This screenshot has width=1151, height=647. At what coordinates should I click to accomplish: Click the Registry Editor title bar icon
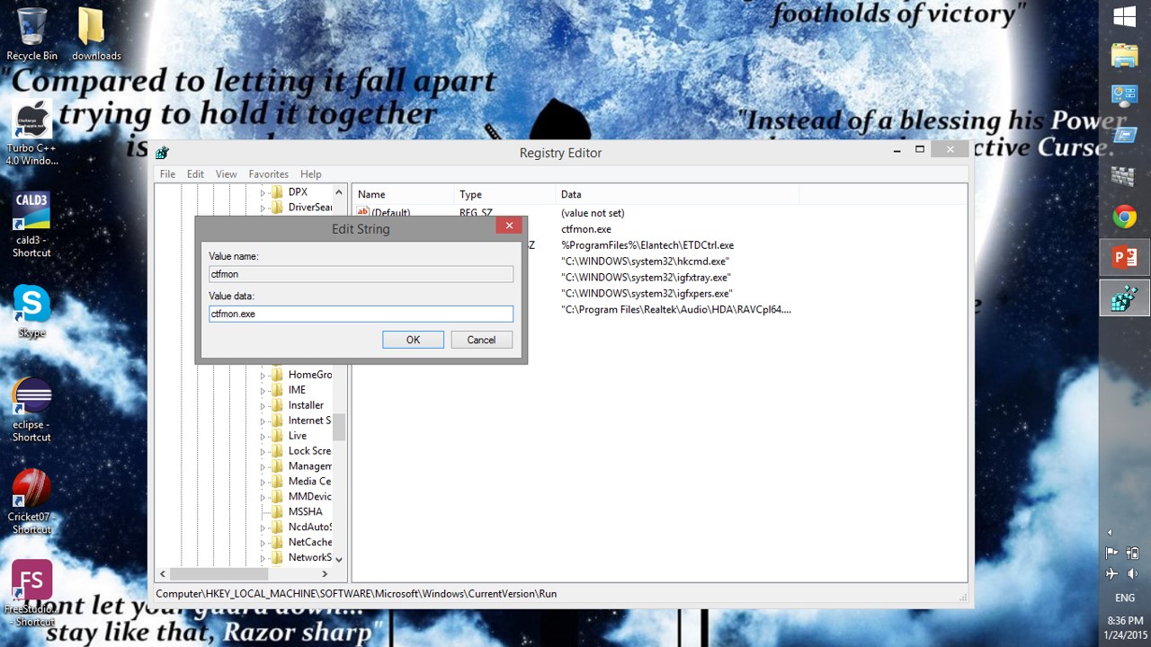click(x=162, y=153)
